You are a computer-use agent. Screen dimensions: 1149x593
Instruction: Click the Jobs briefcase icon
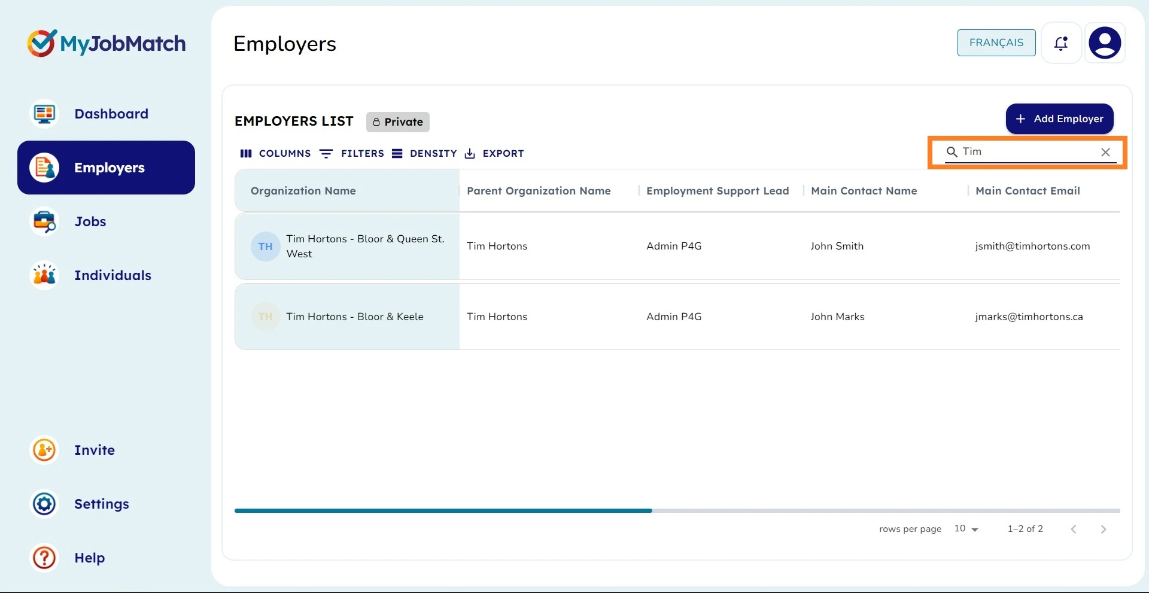point(44,221)
